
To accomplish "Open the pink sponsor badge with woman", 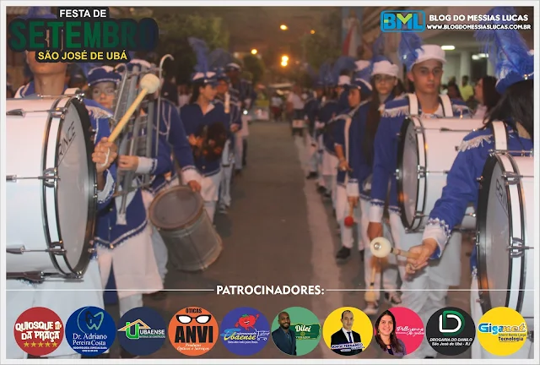I will click(x=399, y=331).
